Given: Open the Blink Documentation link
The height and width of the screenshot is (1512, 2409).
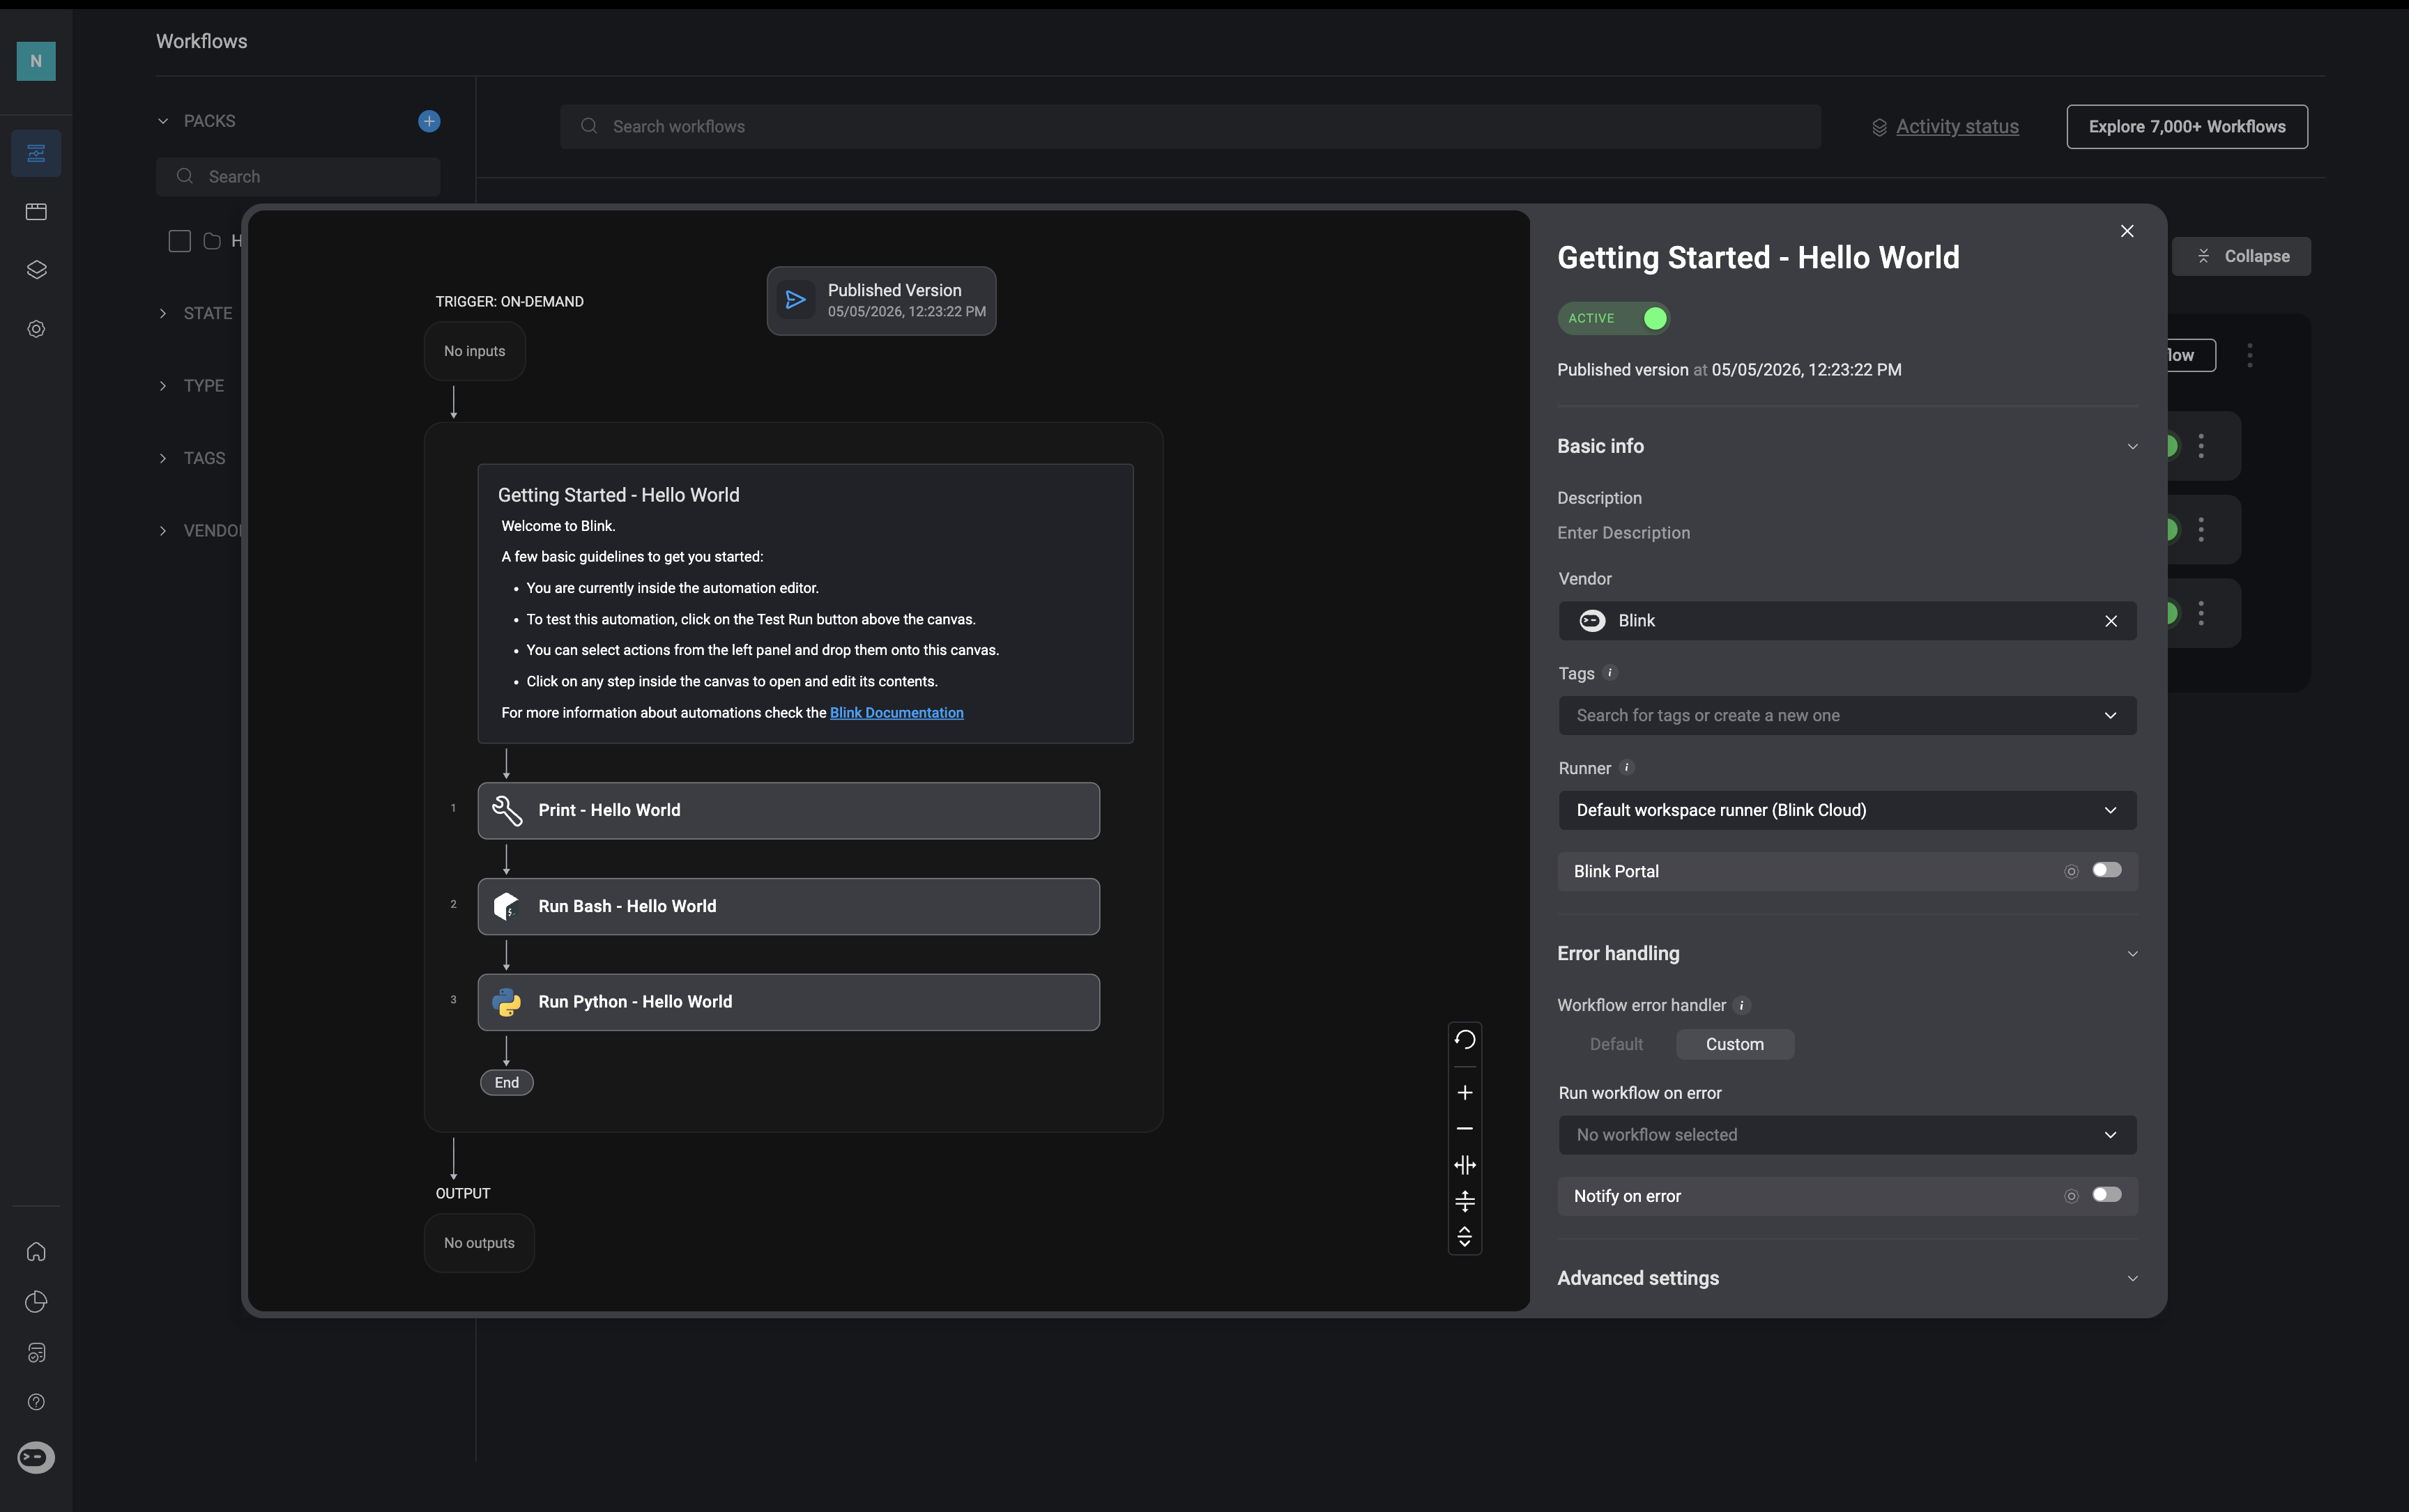Looking at the screenshot, I should pos(896,713).
